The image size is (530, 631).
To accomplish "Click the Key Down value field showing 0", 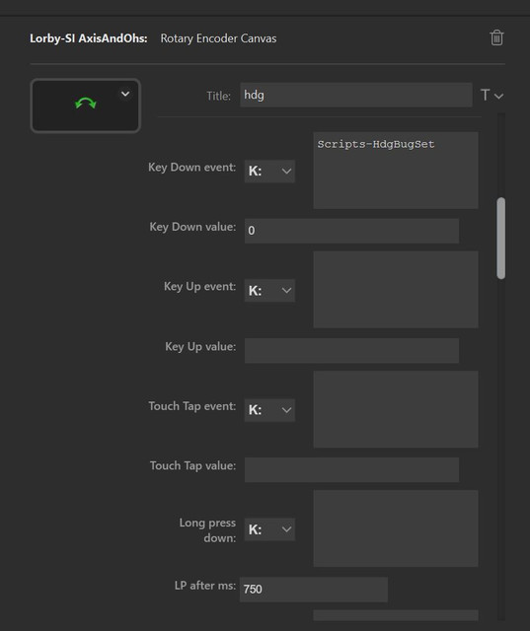I will [x=351, y=231].
